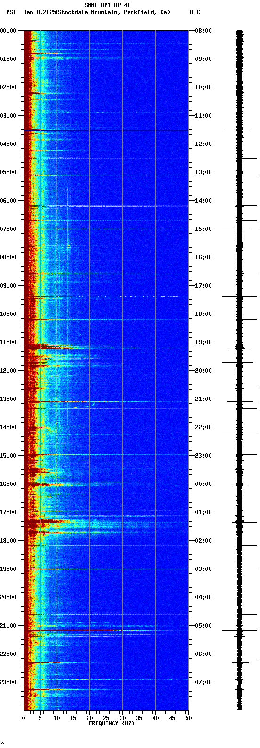Click the PST axis label "13:00"
Image resolution: width=260 pixels, height=748 pixels.
[8, 399]
